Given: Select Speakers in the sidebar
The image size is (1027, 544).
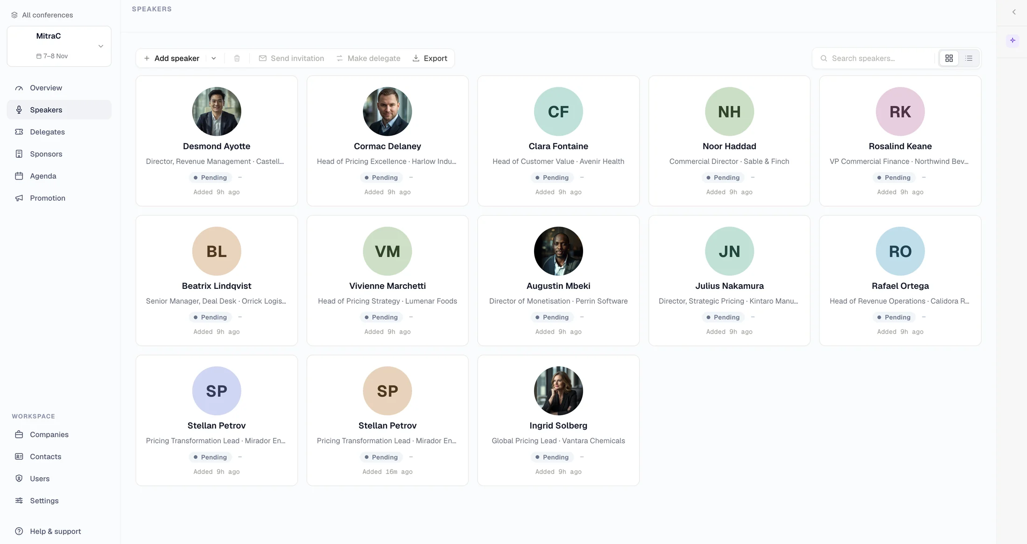Looking at the screenshot, I should 59,110.
